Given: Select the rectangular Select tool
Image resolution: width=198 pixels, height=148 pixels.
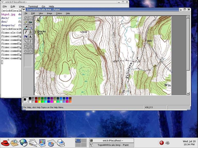Looking at the screenshot, I should tap(30, 18).
